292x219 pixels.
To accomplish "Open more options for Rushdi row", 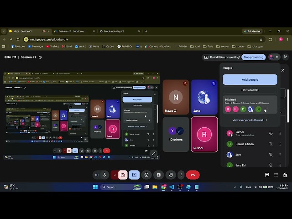I will tap(280, 133).
